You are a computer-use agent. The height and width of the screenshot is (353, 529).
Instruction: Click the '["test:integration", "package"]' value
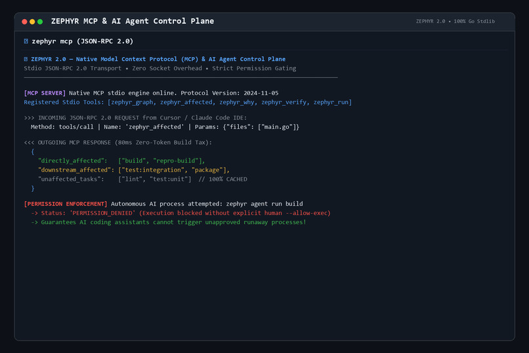[x=172, y=170]
